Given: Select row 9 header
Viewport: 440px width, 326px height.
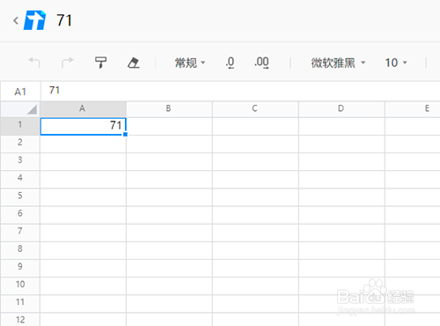Looking at the screenshot, I should [x=20, y=268].
